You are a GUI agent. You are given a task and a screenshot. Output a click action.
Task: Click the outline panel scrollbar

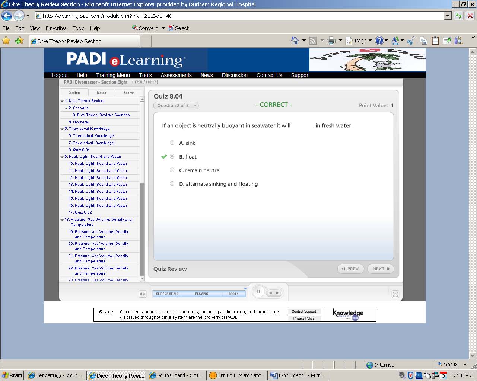point(142,189)
